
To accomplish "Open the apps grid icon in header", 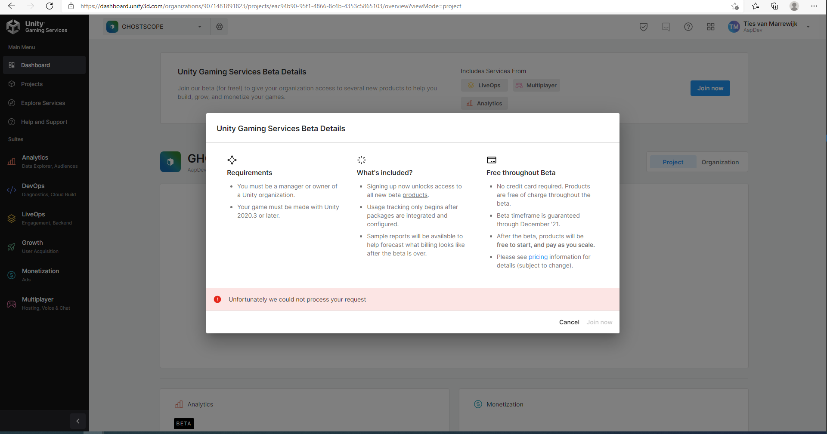I will coord(711,27).
